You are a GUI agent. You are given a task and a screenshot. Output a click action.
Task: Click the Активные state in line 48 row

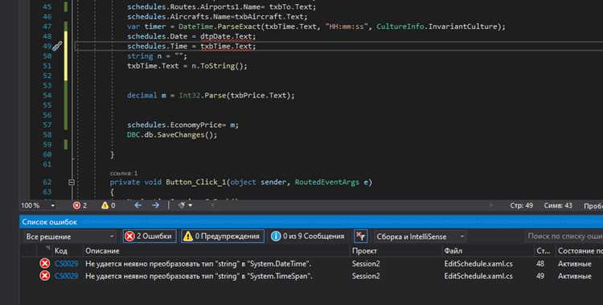(575, 264)
